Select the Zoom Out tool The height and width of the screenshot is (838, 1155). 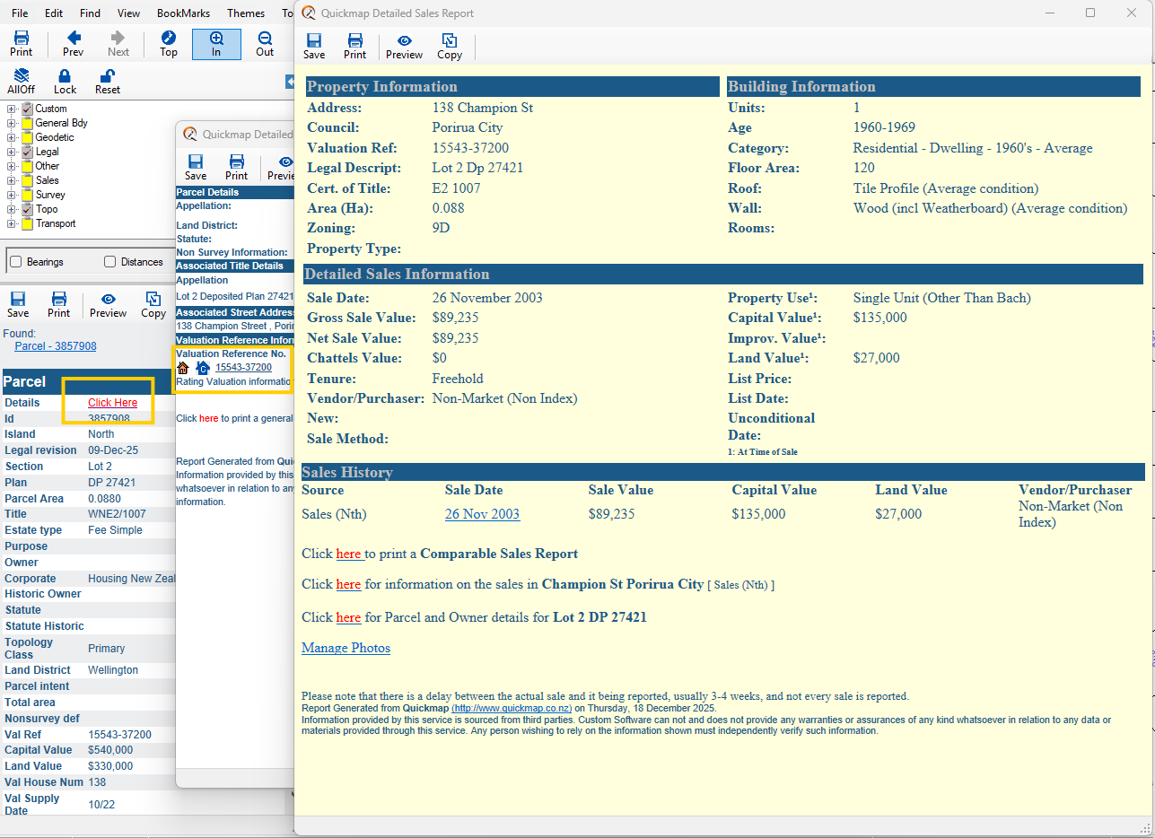pos(265,43)
